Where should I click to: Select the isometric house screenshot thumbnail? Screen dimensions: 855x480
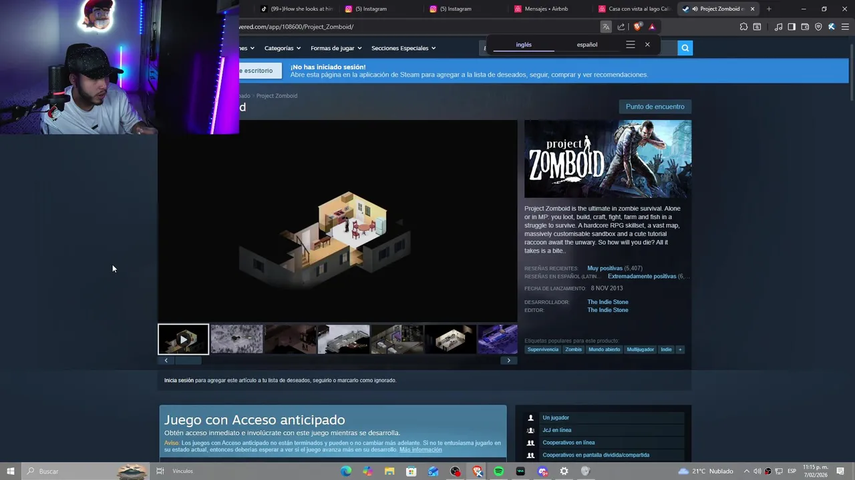coord(450,339)
